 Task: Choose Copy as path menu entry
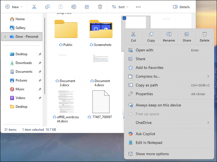pyautogui.click(x=147, y=85)
